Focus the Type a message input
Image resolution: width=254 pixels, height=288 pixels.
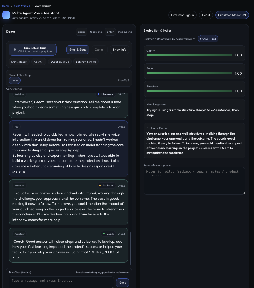click(x=61, y=282)
